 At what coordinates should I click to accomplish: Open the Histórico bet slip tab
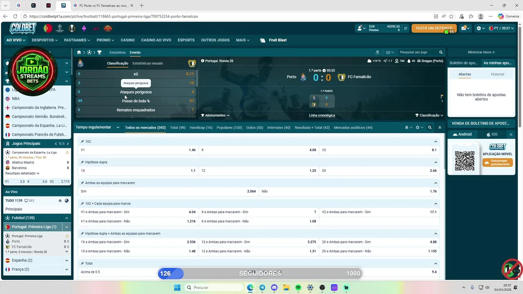497,74
